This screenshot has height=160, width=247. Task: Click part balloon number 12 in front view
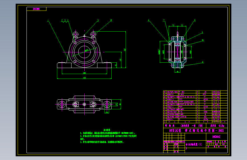click(111, 20)
